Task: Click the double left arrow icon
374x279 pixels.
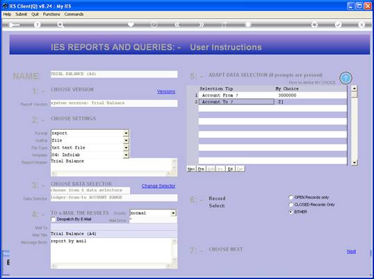Action: [177, 24]
